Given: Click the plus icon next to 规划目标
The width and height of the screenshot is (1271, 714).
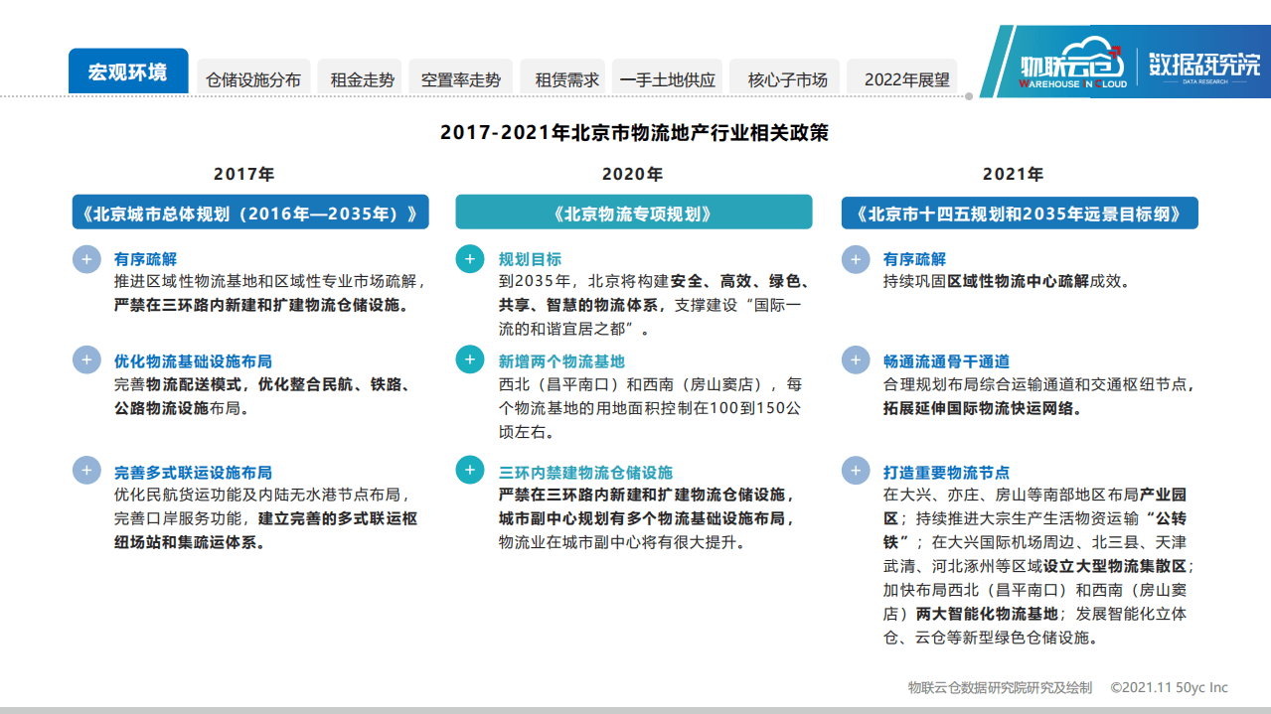Looking at the screenshot, I should point(469,259).
